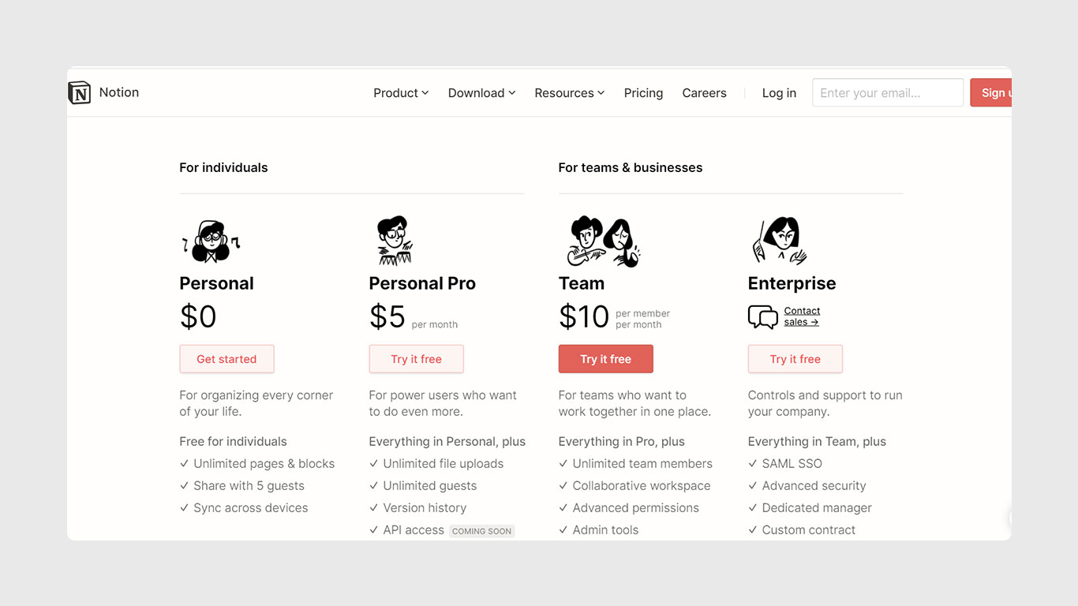This screenshot has height=606, width=1078.
Task: Click the COMING SOON badge beside API access
Action: 481,531
